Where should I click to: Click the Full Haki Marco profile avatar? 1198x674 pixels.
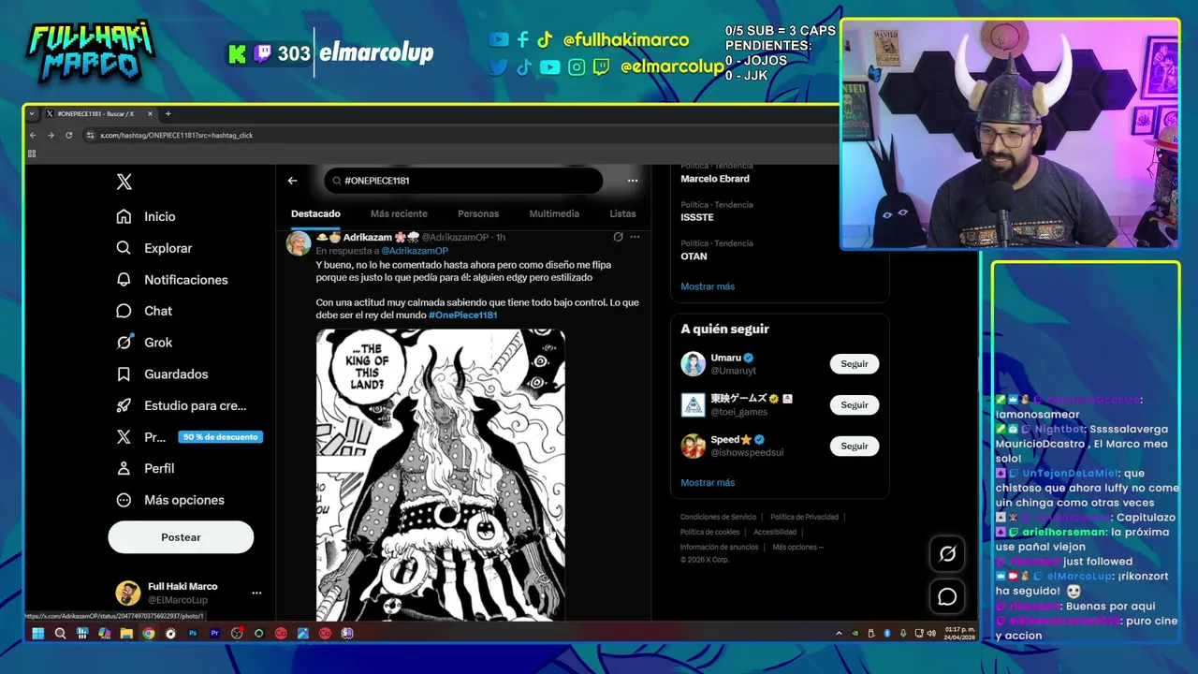[x=127, y=593]
